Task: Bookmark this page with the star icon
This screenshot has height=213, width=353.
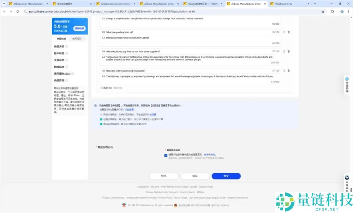Action: 323,11
